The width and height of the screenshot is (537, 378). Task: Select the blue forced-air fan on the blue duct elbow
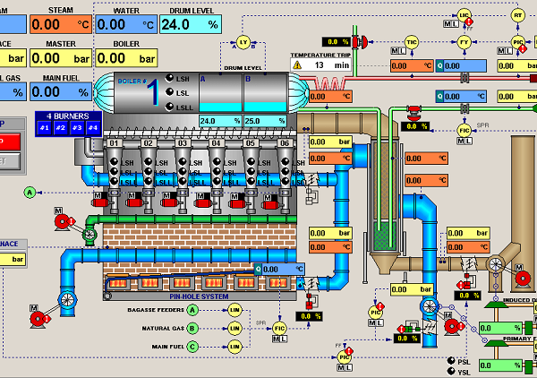[x=67, y=300]
